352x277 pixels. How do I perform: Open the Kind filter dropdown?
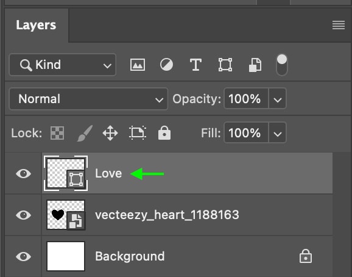(x=62, y=65)
